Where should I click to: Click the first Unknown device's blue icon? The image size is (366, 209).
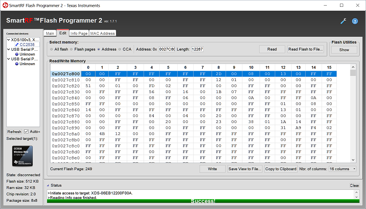point(17,54)
